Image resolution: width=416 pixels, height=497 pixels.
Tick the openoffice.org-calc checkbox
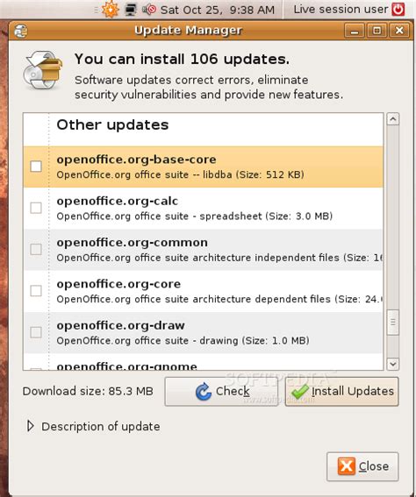tap(36, 208)
